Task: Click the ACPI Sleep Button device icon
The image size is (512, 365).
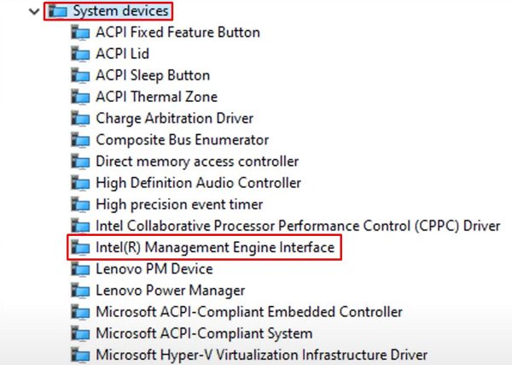Action: tap(80, 75)
